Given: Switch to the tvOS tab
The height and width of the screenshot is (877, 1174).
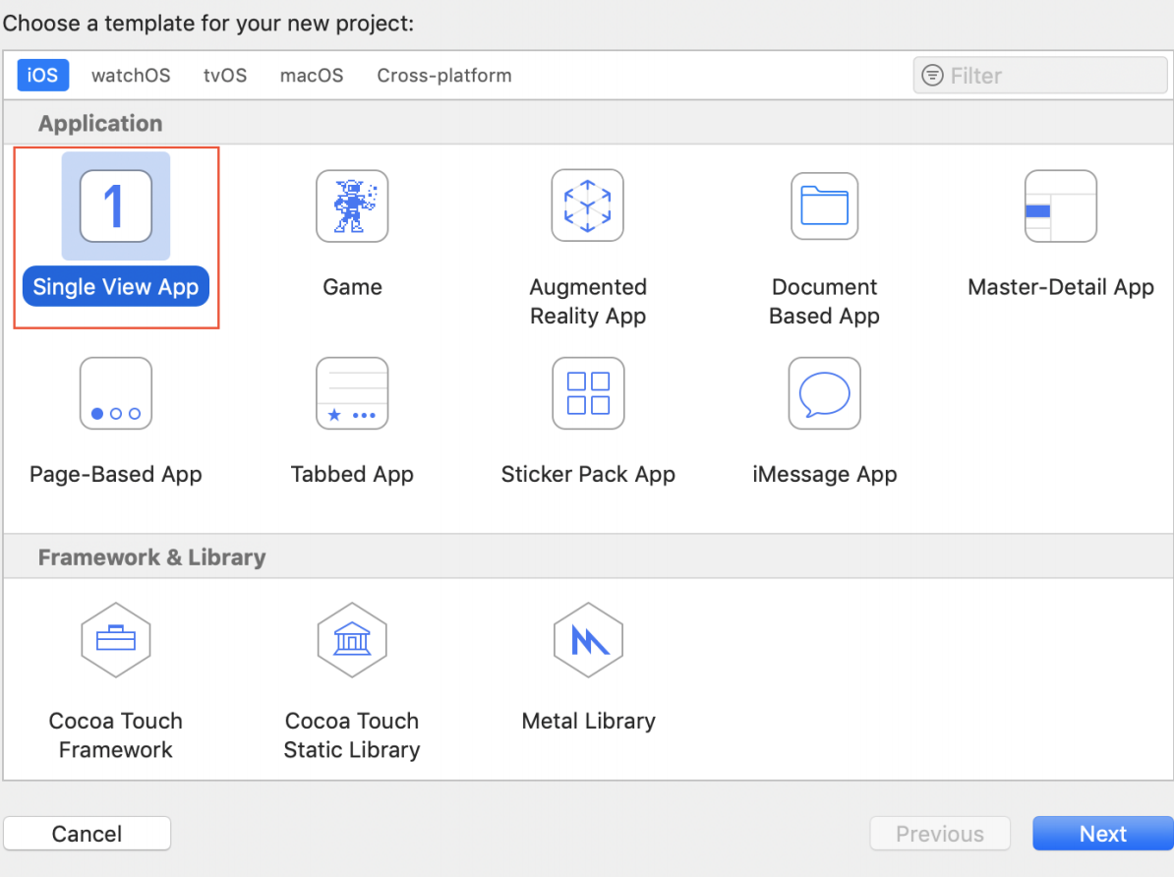Looking at the screenshot, I should point(224,75).
